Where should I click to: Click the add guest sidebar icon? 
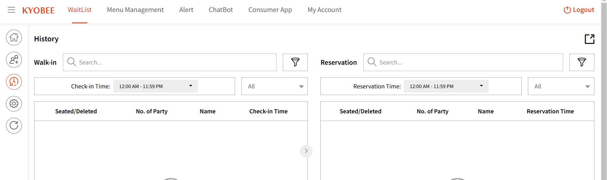[x=14, y=60]
